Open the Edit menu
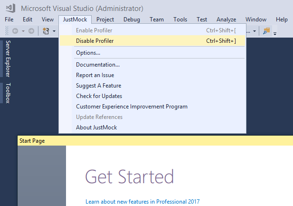Screen dimensions: 293x206 coord(28,20)
